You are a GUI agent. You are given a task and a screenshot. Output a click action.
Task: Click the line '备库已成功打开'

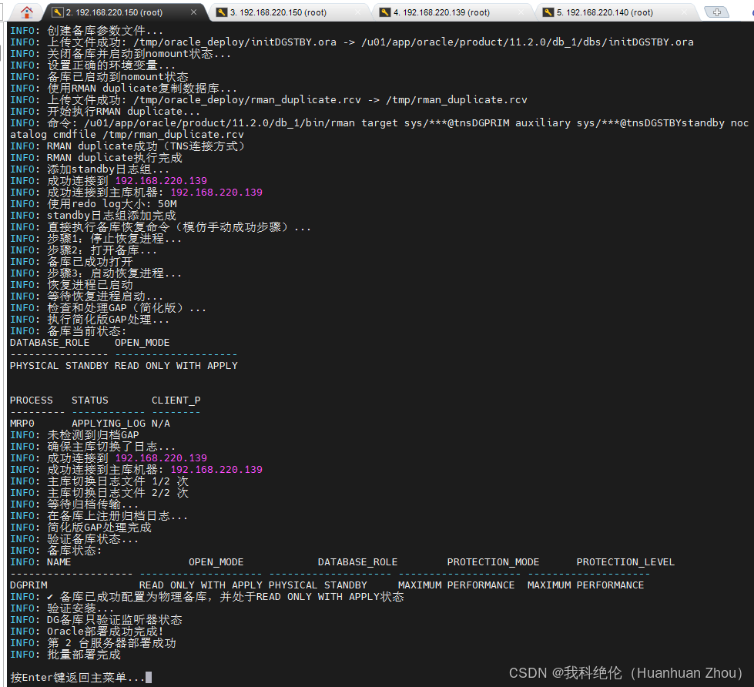[72, 262]
